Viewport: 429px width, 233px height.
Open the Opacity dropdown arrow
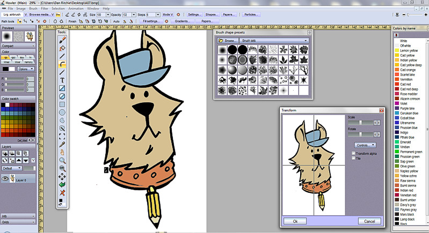(134, 14)
